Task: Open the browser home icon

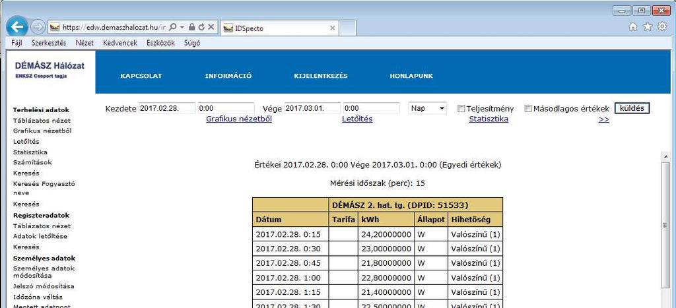Action: 633,26
